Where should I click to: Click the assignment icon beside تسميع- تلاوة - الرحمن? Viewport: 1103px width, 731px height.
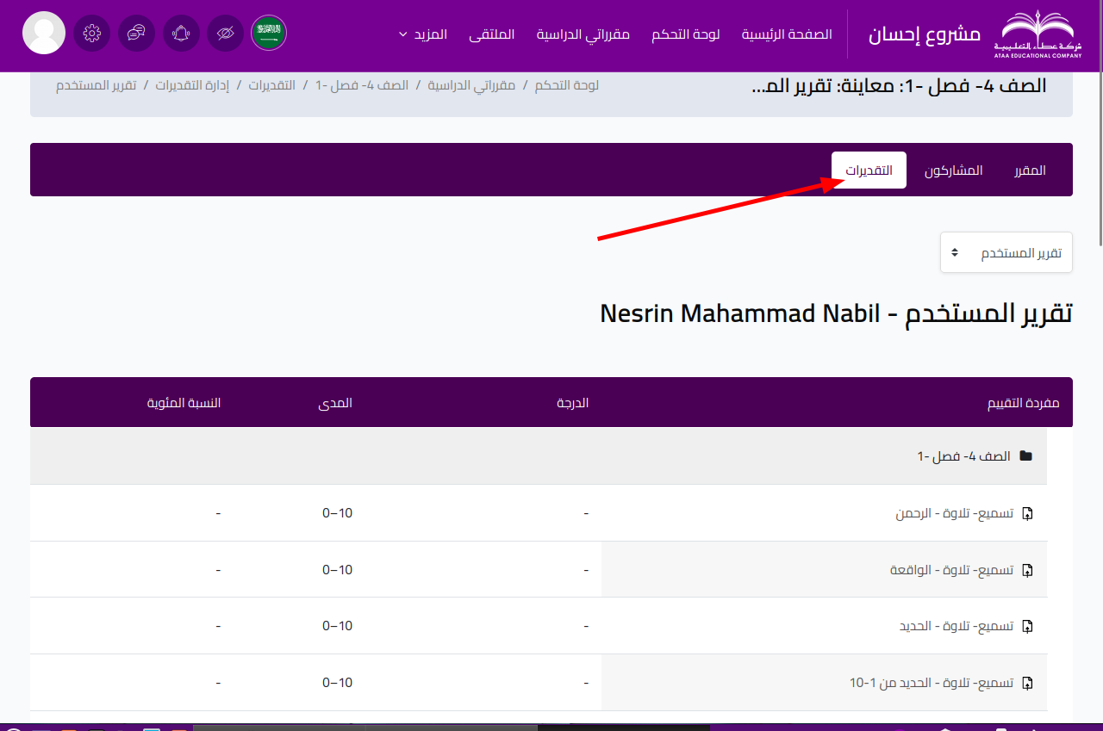pyautogui.click(x=1027, y=513)
